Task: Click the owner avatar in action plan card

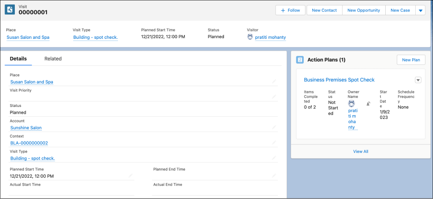Action: [351, 104]
